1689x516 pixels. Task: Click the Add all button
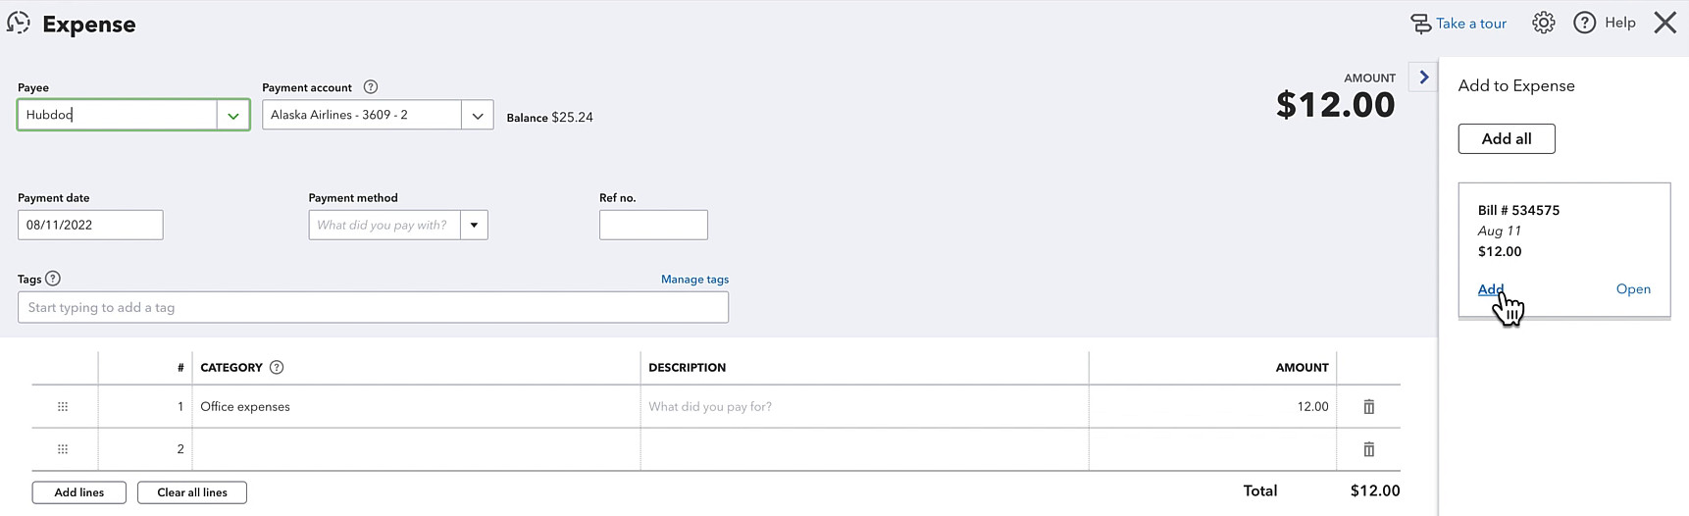(x=1507, y=138)
